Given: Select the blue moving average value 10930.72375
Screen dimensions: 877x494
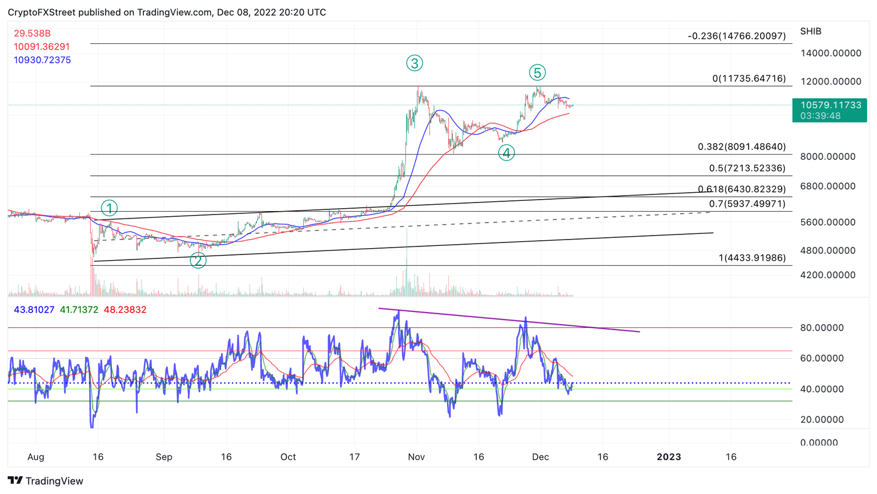Looking at the screenshot, I should [42, 60].
